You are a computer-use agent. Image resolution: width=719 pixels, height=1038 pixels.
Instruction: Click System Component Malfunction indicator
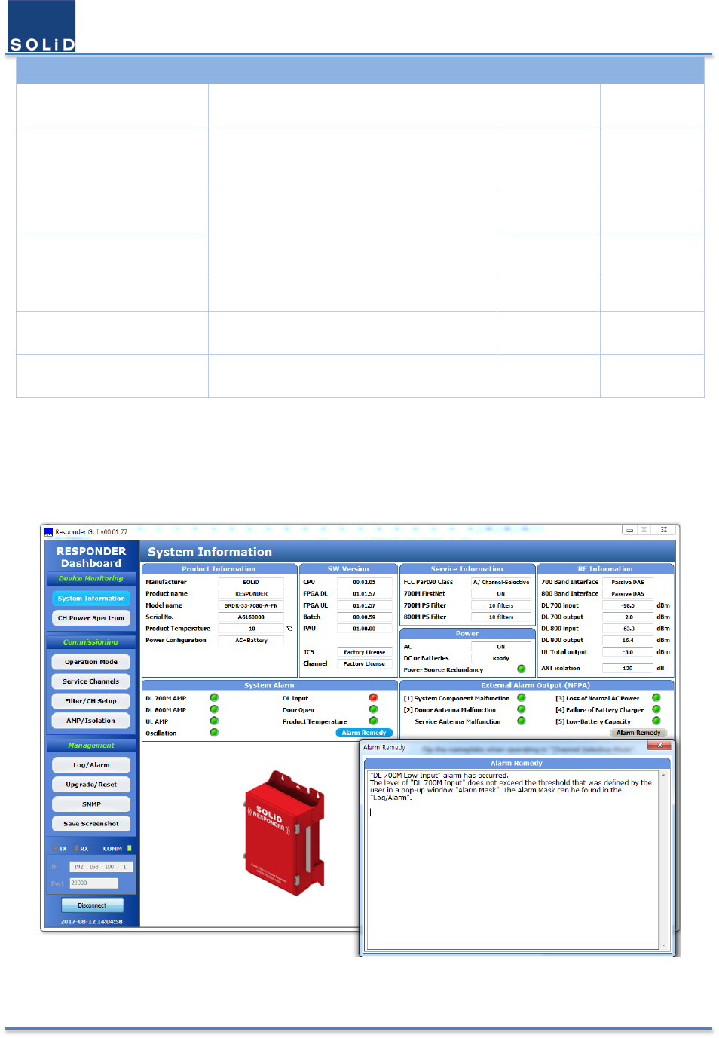[x=522, y=698]
